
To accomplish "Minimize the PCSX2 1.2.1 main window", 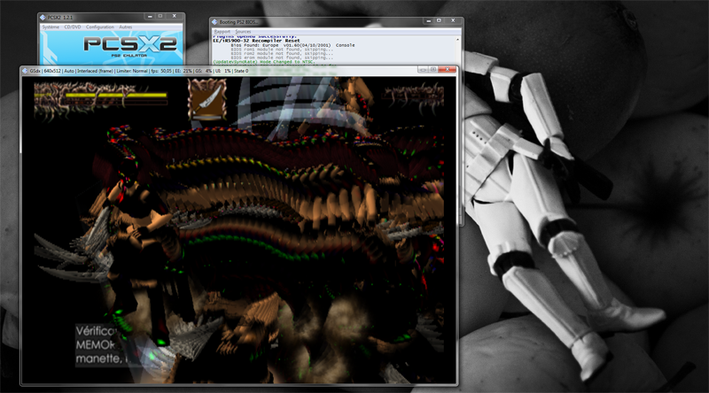I will click(x=150, y=16).
